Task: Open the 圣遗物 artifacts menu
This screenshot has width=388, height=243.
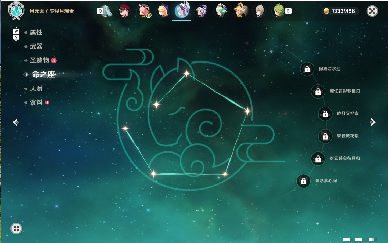Action: (39, 60)
